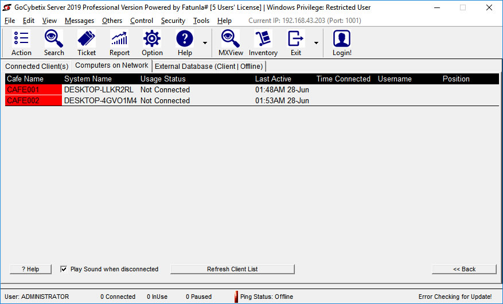Switch to the Connected Client(s) tab
This screenshot has width=503, height=304.
[37, 67]
